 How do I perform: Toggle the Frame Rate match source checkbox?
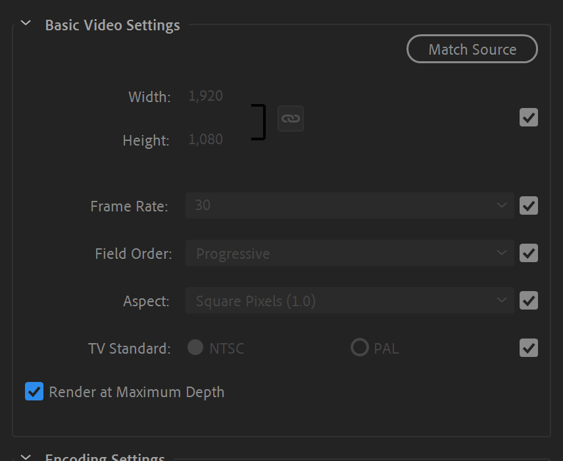pos(529,206)
